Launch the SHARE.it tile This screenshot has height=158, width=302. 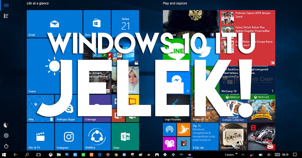(x=97, y=136)
